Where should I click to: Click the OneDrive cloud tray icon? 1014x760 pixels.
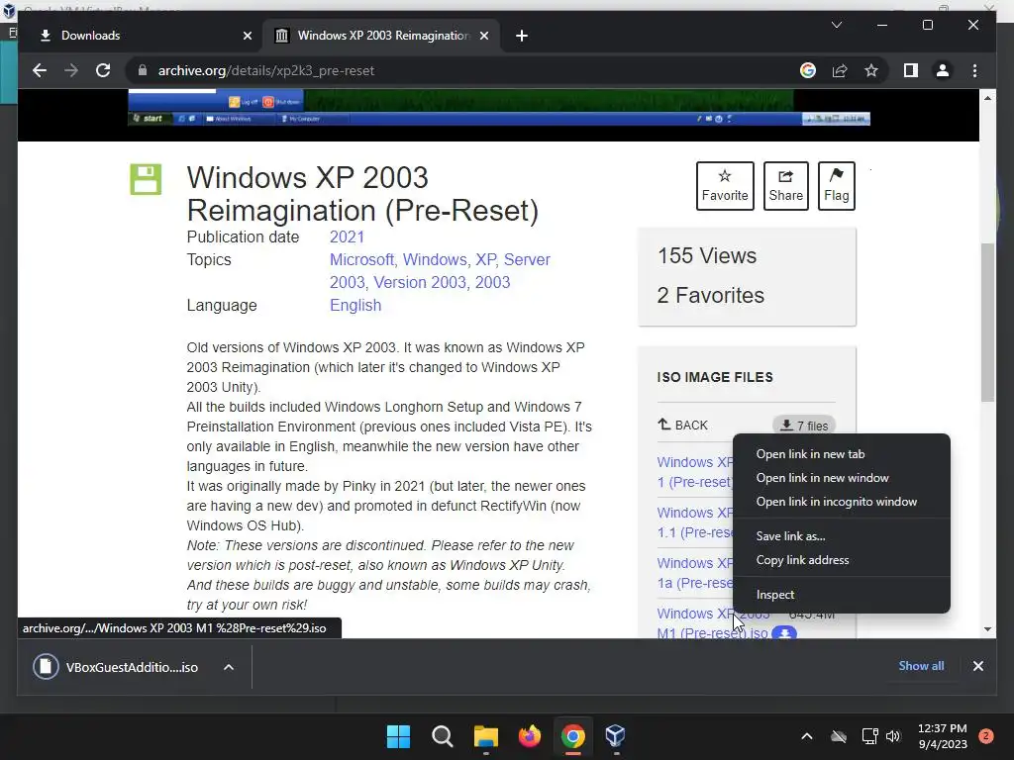coord(839,736)
